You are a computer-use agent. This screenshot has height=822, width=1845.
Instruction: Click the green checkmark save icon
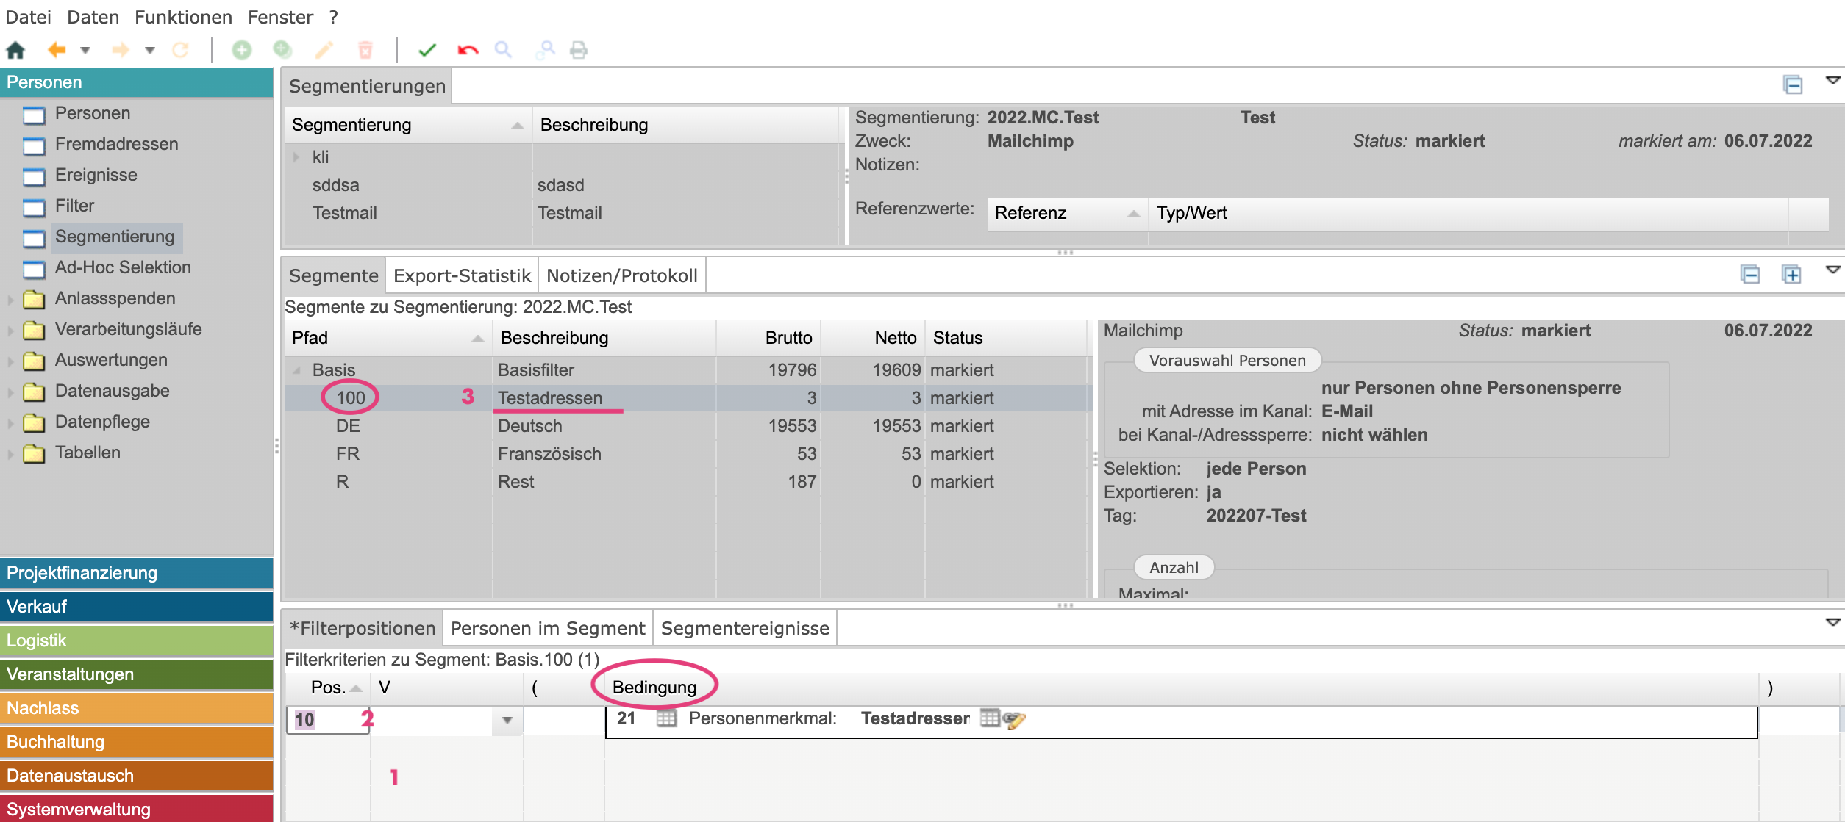coord(427,50)
